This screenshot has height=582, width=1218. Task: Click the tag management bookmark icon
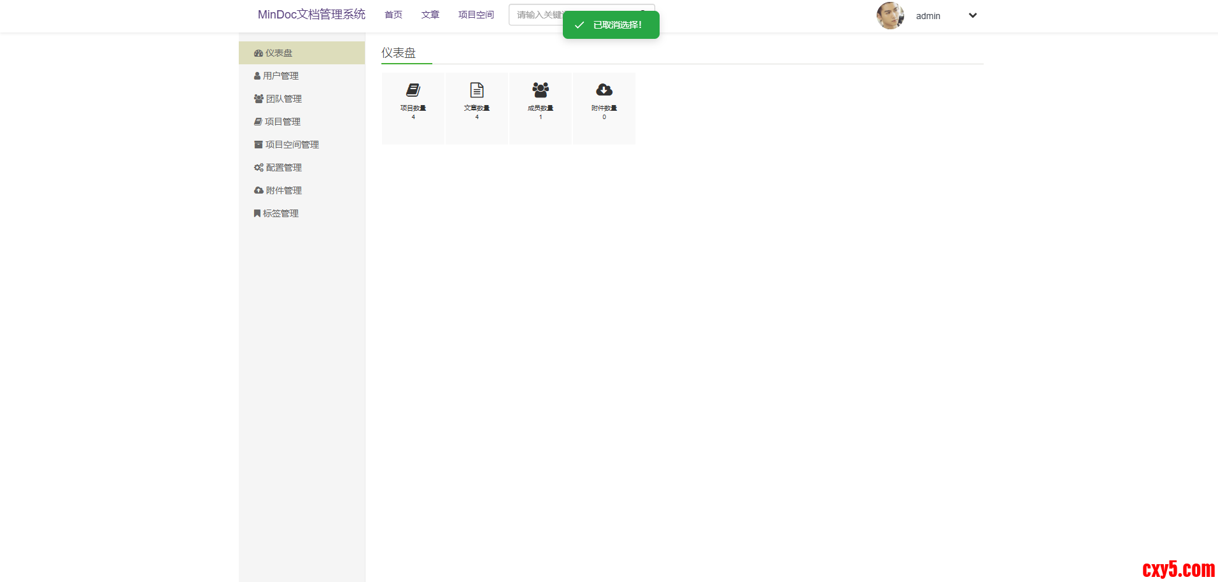(257, 213)
